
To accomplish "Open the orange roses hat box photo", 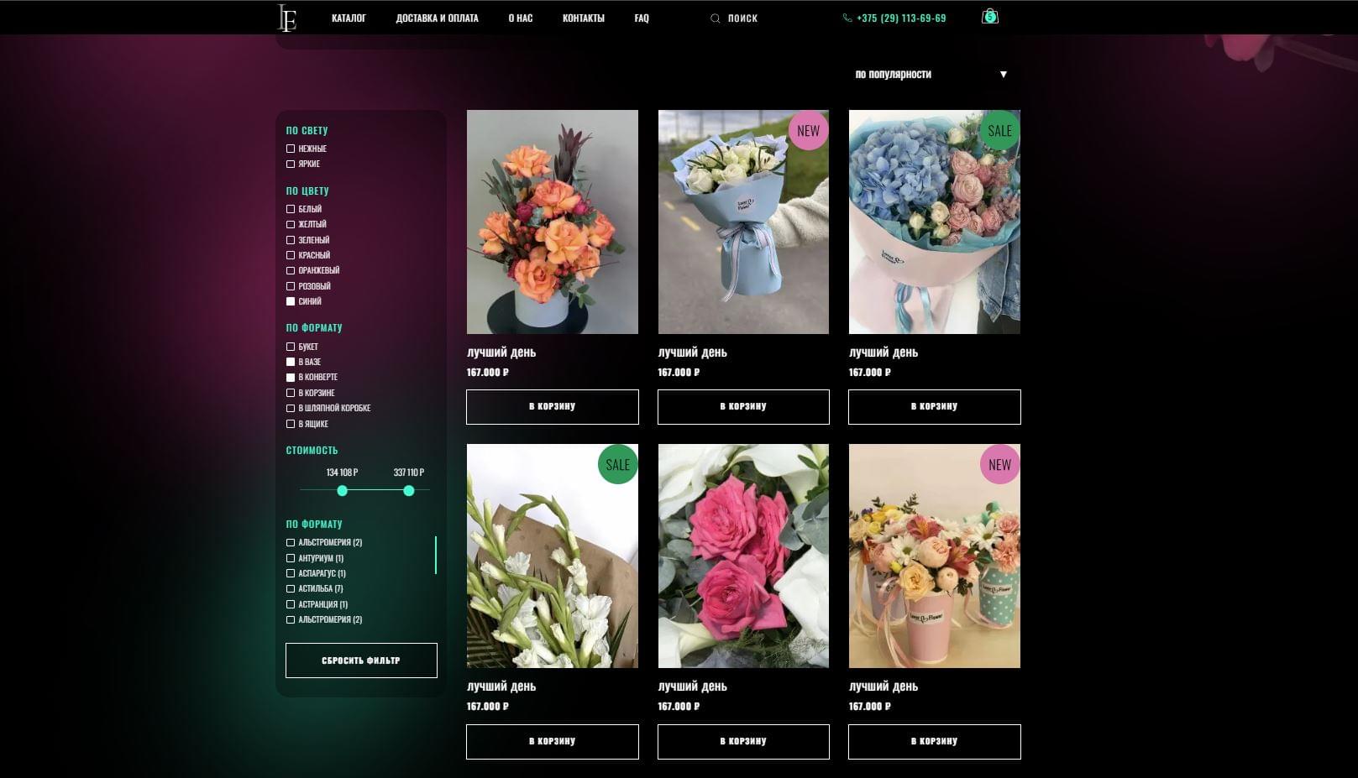I will [x=553, y=222].
